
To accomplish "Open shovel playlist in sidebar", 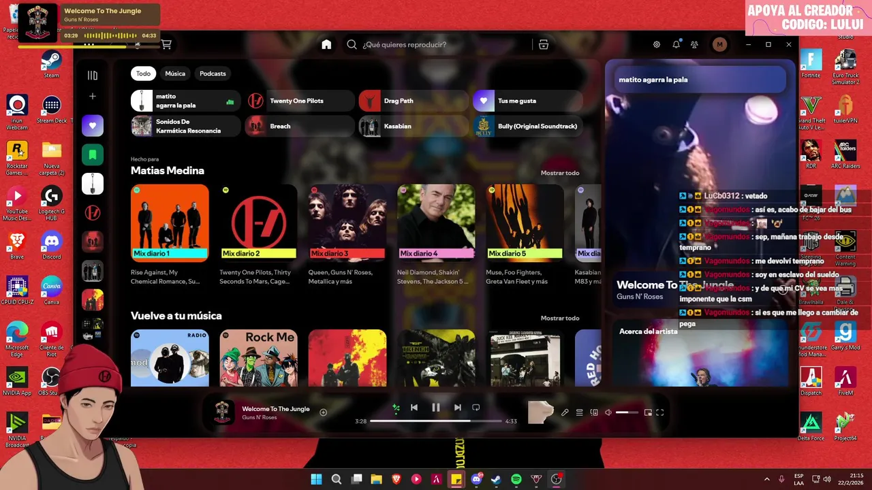I will click(93, 184).
